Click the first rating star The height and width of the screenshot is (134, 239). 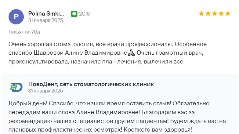click(x=201, y=13)
